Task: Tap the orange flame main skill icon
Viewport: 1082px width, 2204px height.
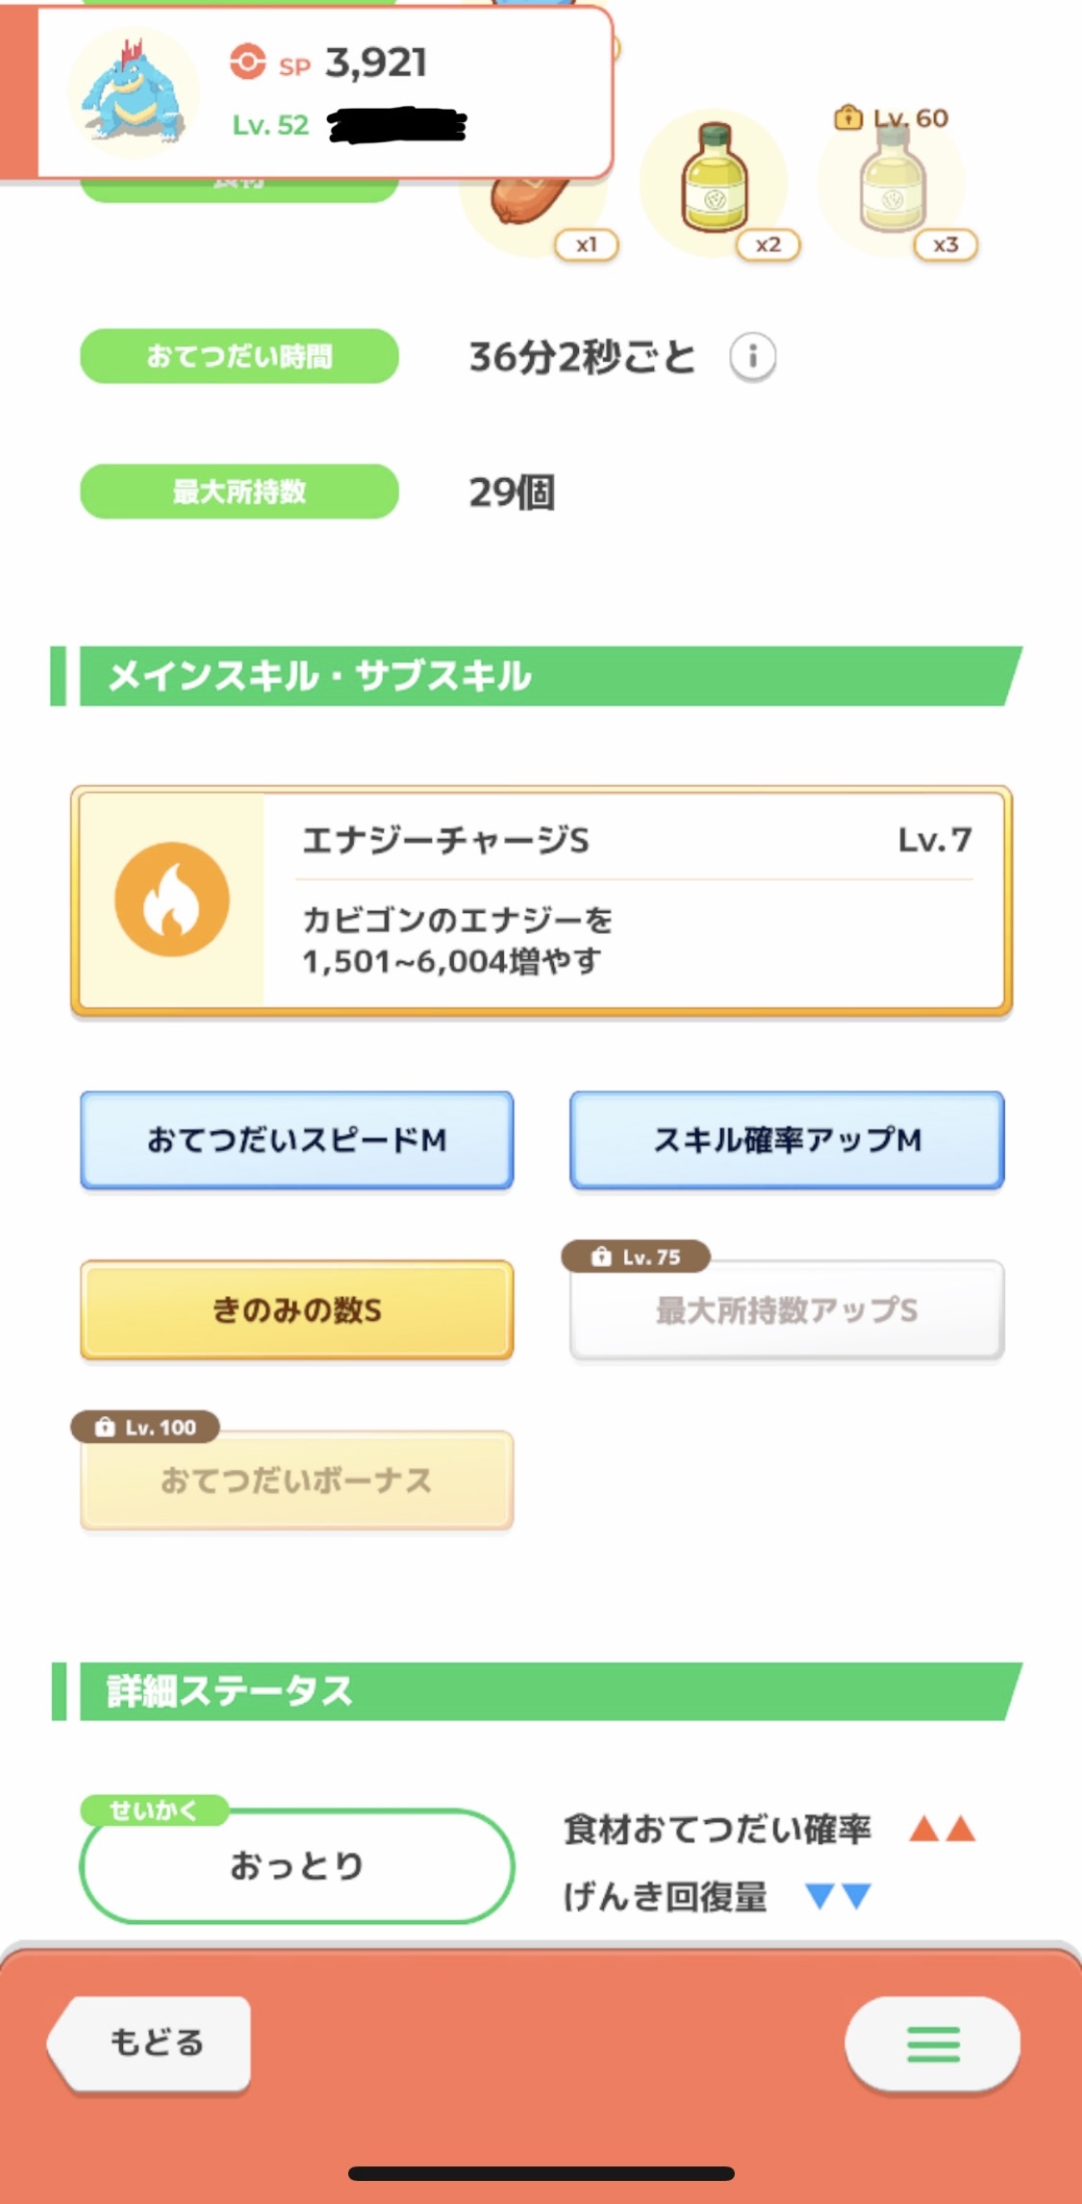Action: point(172,899)
